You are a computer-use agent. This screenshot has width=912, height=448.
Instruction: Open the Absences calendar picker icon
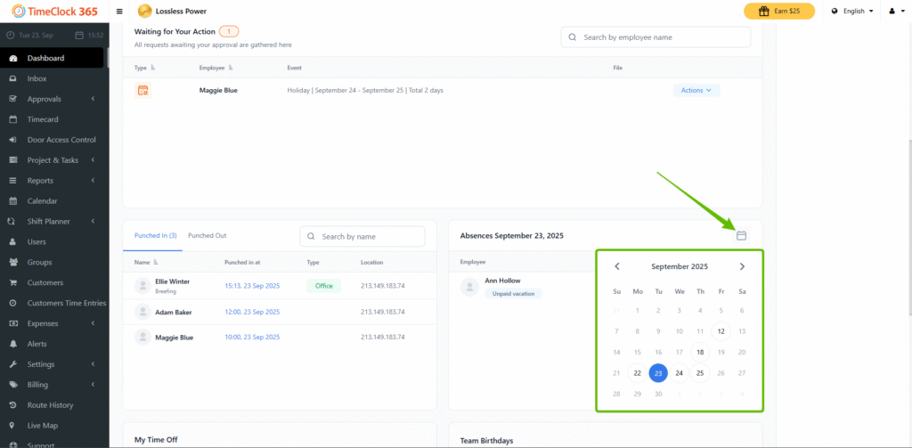(741, 235)
